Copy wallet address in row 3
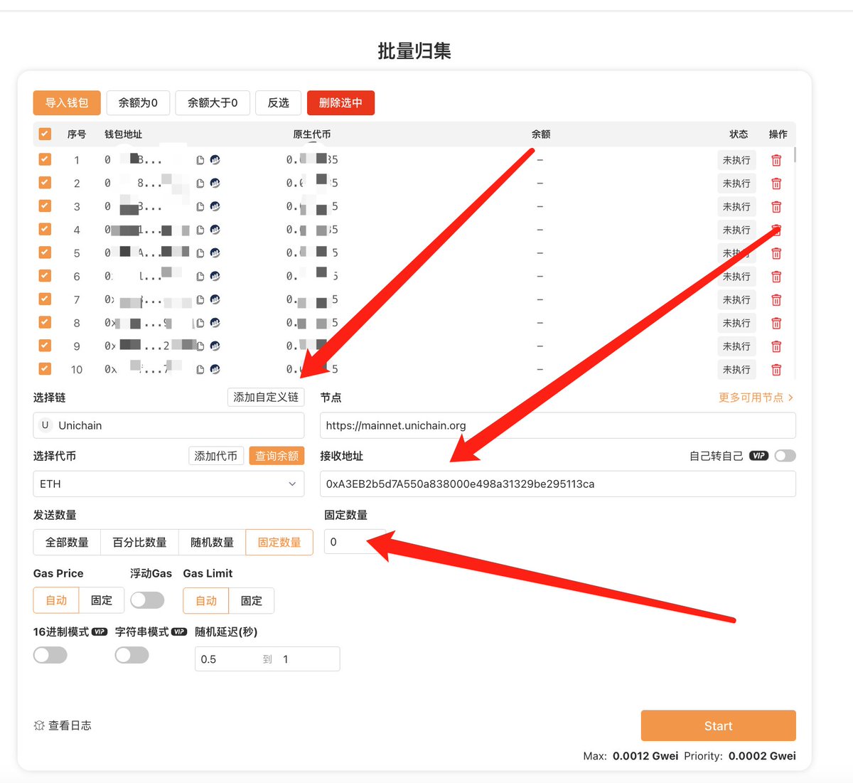 pyautogui.click(x=200, y=207)
